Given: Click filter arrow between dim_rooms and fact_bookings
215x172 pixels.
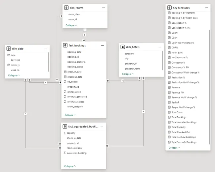Looking at the screenshot, I should coord(84,35).
